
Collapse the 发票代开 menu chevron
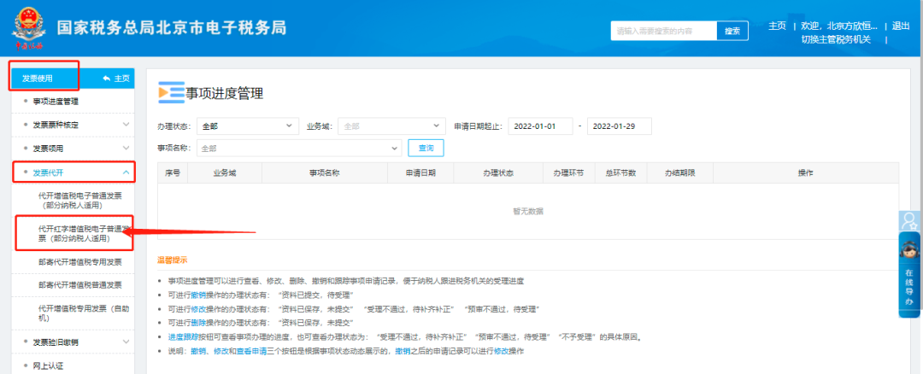[126, 172]
